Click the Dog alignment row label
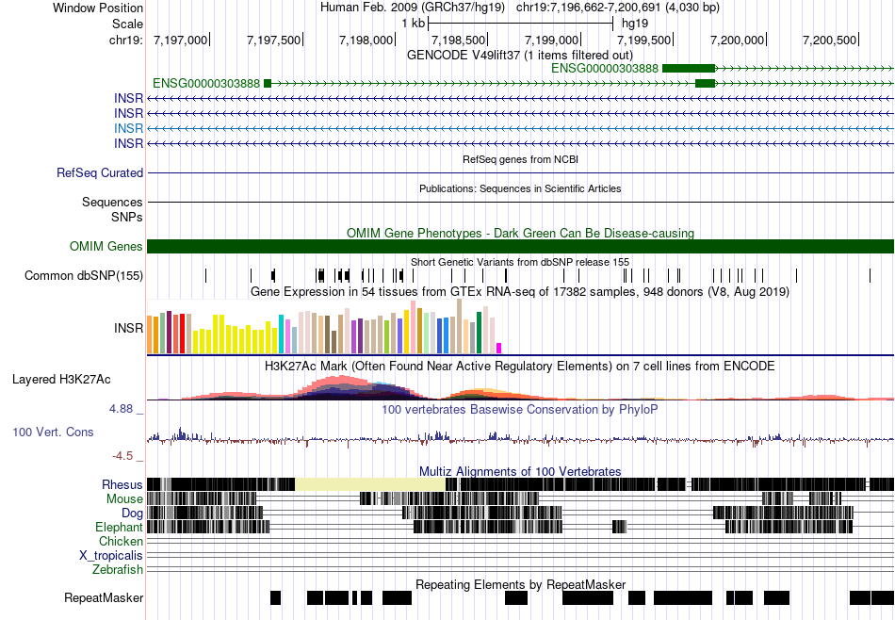The image size is (895, 620). click(x=133, y=514)
